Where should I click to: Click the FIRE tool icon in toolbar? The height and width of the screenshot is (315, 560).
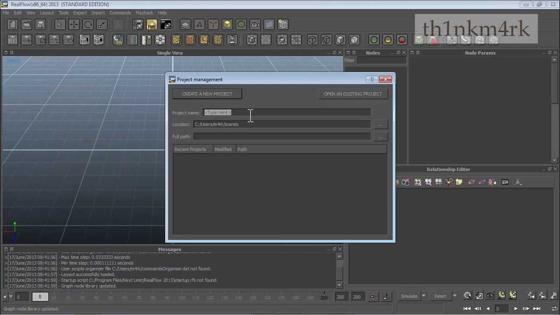click(x=152, y=25)
